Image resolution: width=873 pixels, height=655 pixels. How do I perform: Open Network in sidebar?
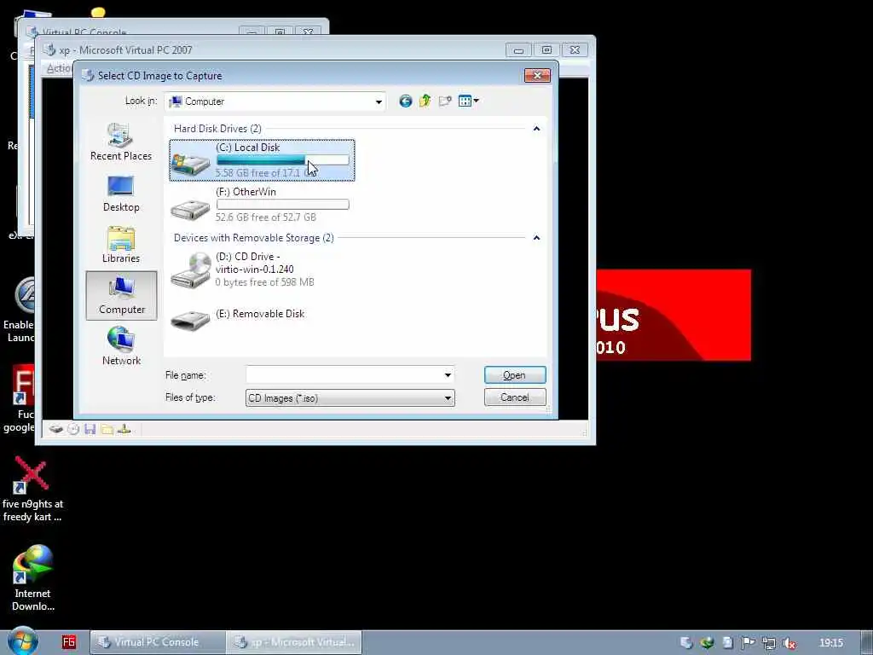(x=121, y=346)
